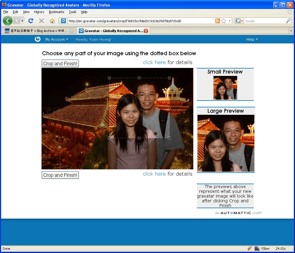Click the Firebug icon in the status bar
The image size is (295, 253).
(250, 249)
